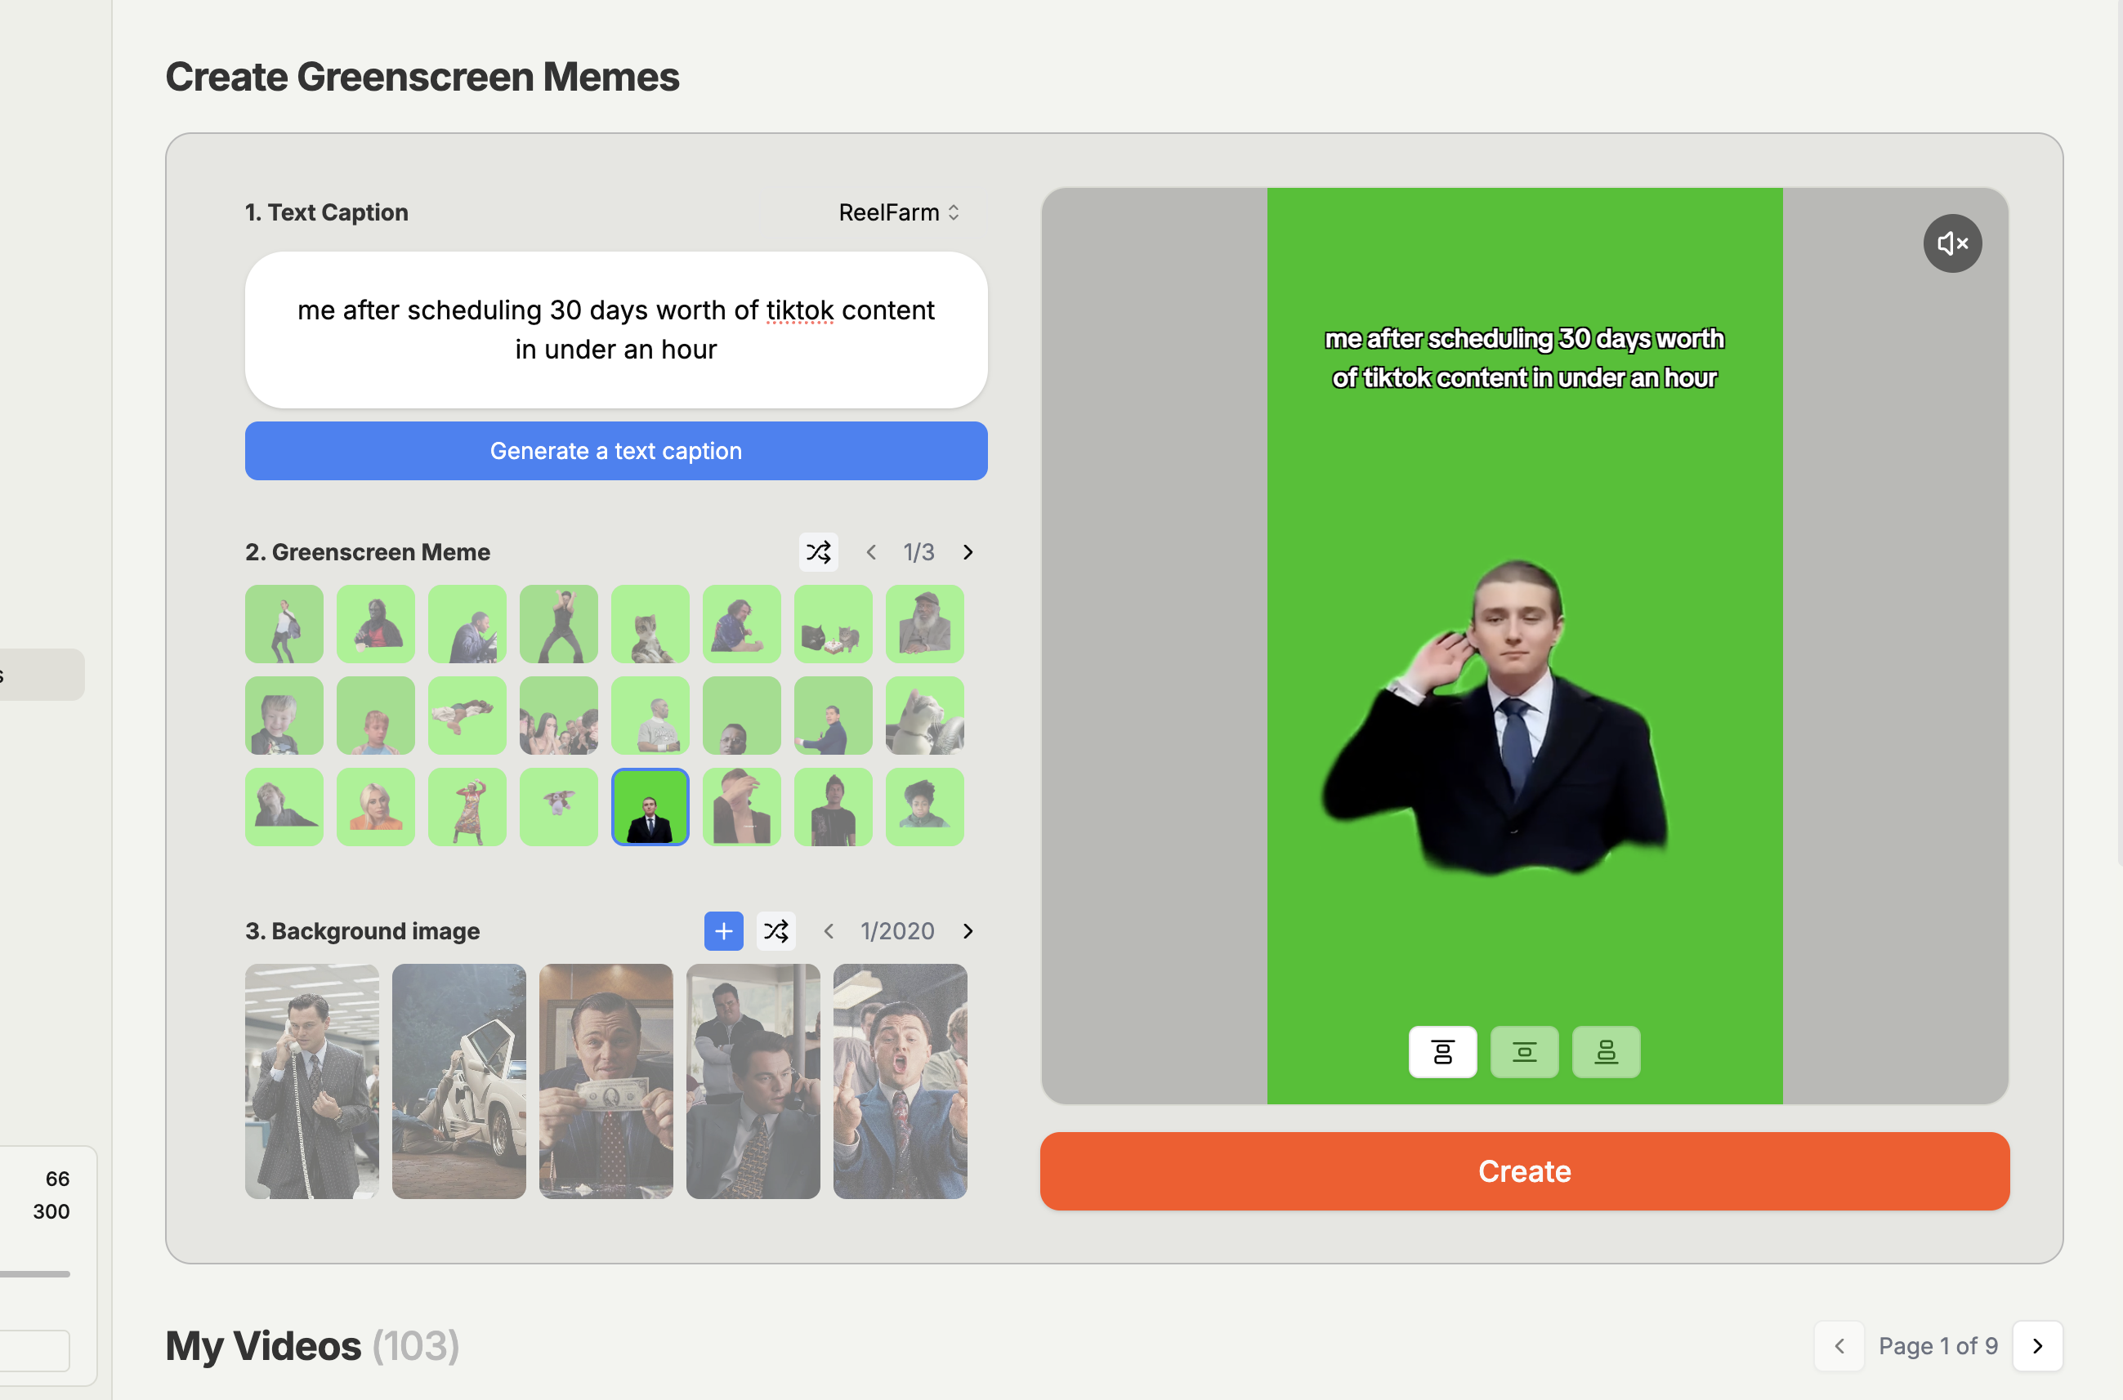Screen dimensions: 2123x1400
Task: Go to previous background image page
Action: coord(829,931)
